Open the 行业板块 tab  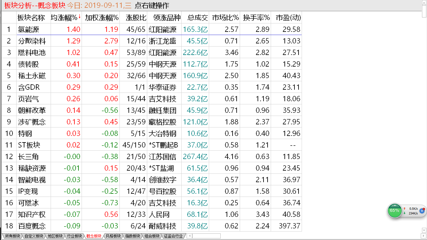[74, 236]
